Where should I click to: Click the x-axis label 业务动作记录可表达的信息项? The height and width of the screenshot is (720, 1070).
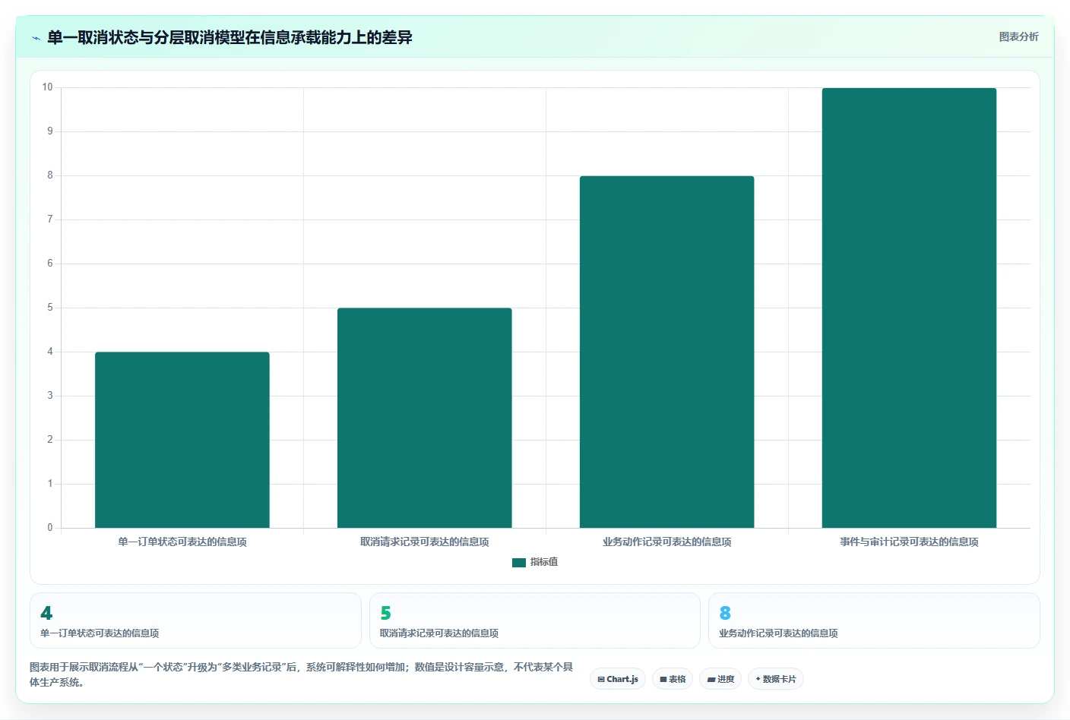tap(667, 542)
